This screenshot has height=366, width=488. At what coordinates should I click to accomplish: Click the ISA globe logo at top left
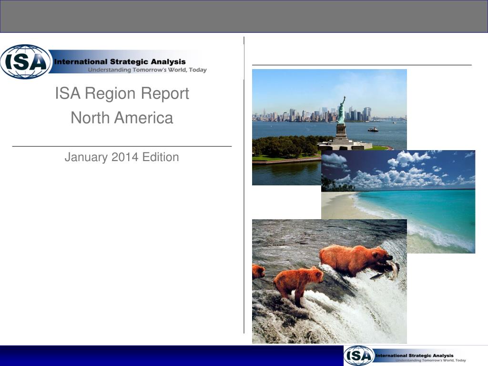pyautogui.click(x=26, y=61)
